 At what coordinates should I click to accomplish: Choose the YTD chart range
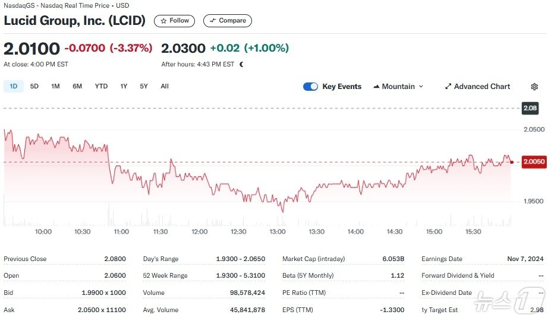coord(101,87)
